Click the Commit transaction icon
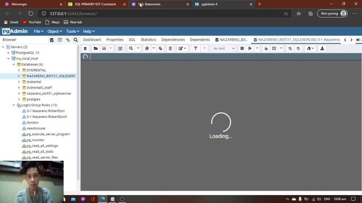 pos(290,48)
